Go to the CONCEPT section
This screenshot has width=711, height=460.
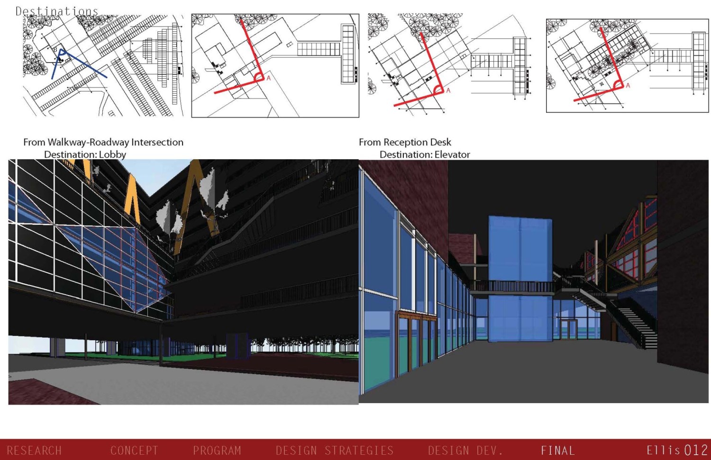point(134,451)
